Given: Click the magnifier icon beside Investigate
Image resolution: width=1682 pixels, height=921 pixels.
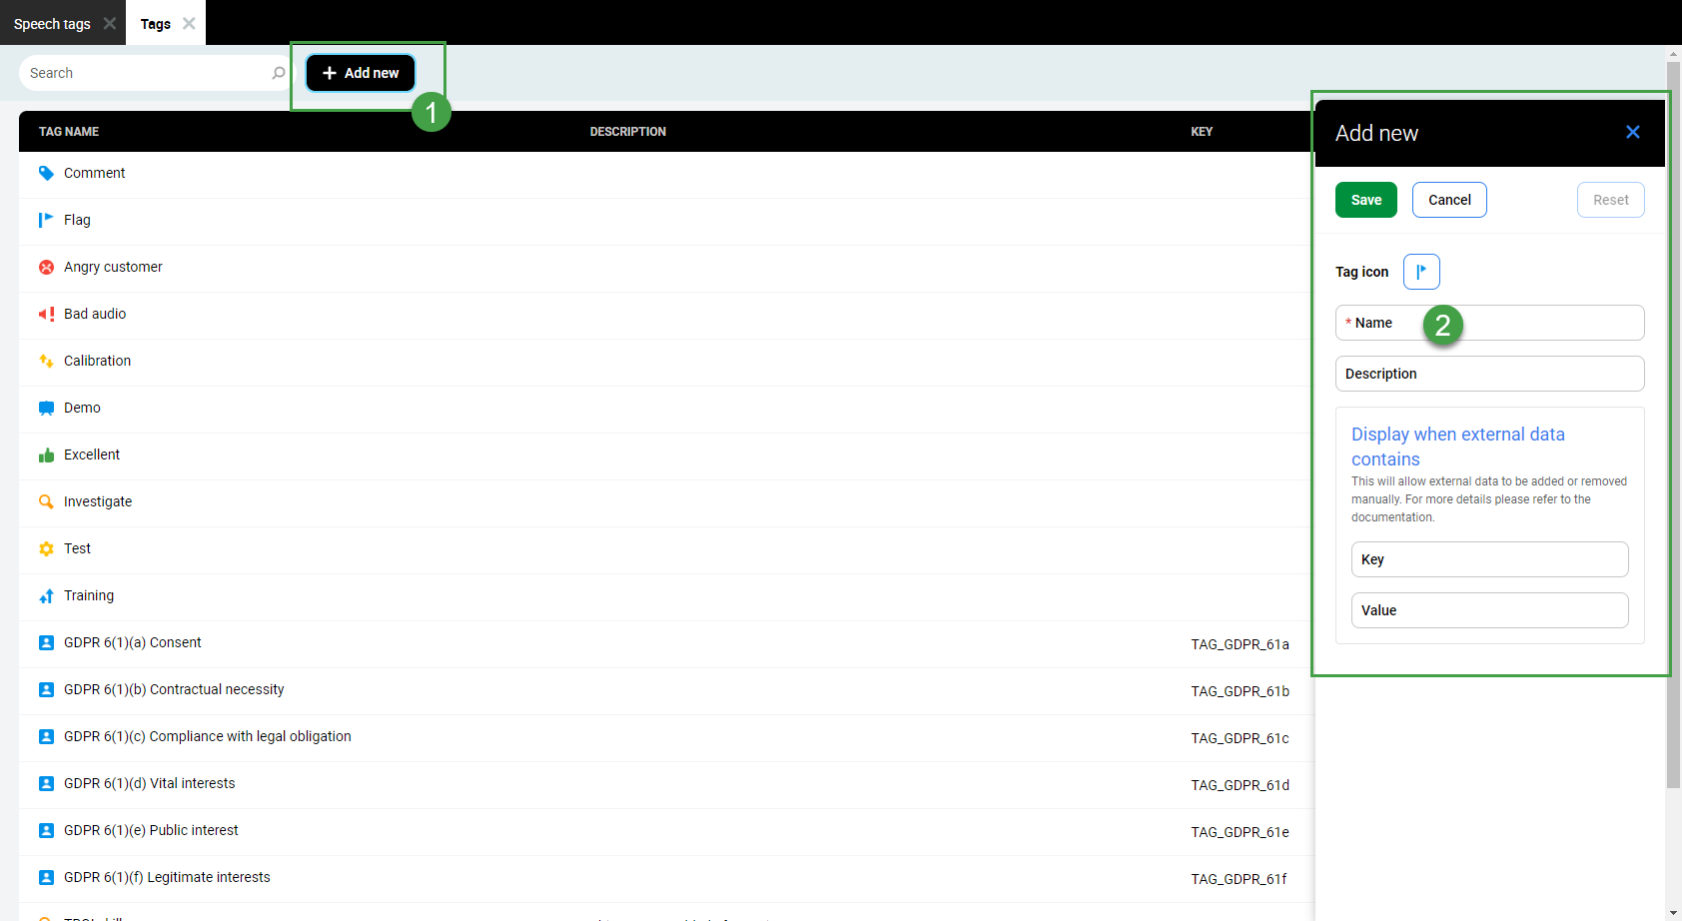Looking at the screenshot, I should [x=46, y=500].
